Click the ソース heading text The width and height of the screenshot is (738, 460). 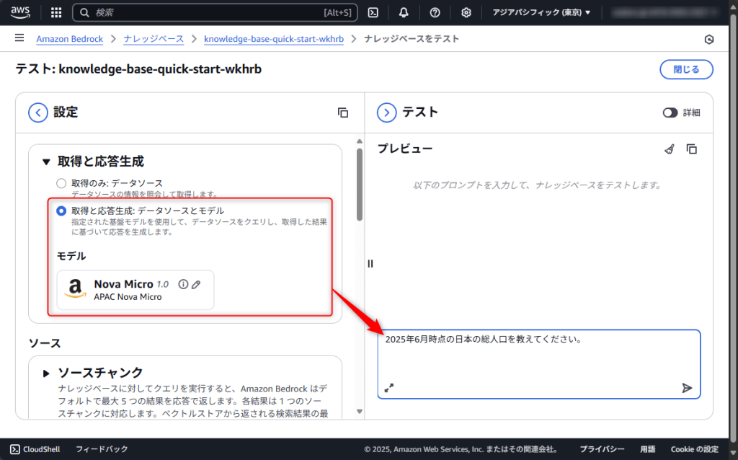tap(45, 343)
